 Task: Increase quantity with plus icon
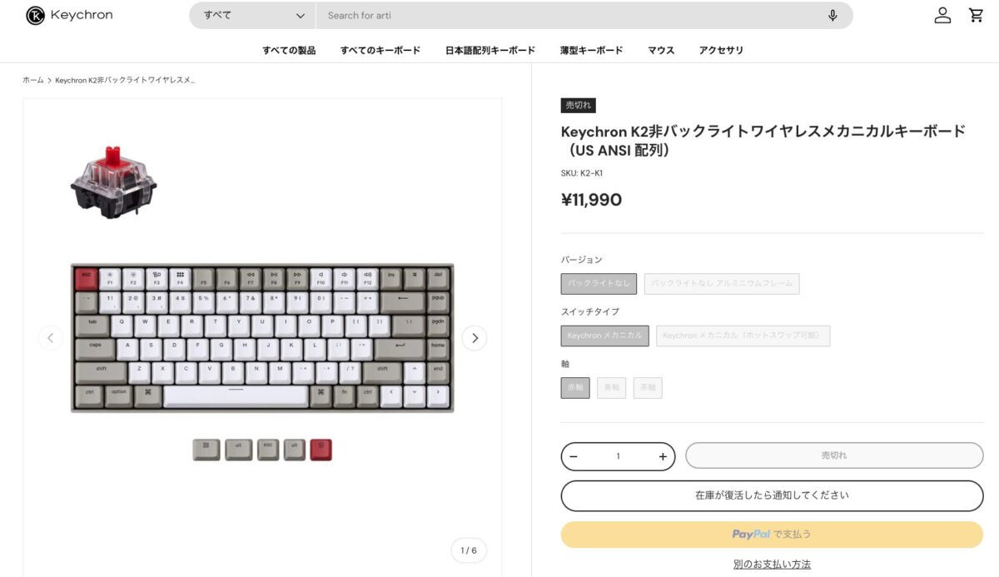(x=663, y=456)
